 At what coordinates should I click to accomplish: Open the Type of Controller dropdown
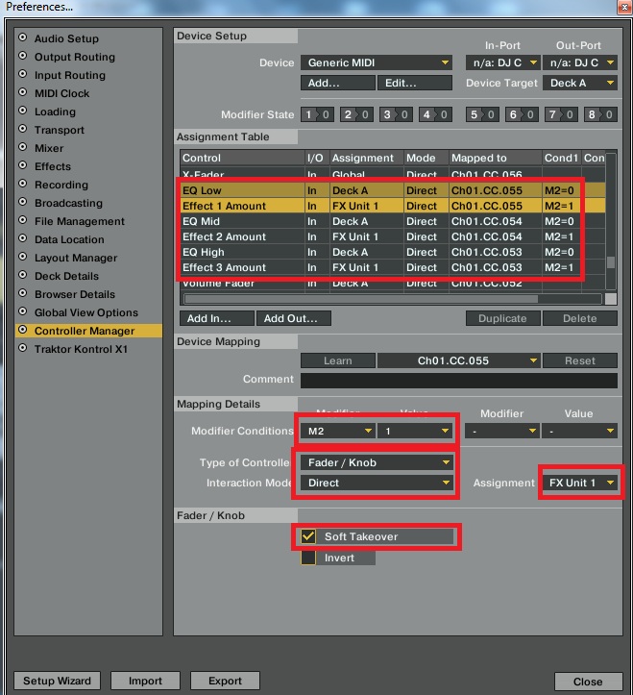coord(377,462)
